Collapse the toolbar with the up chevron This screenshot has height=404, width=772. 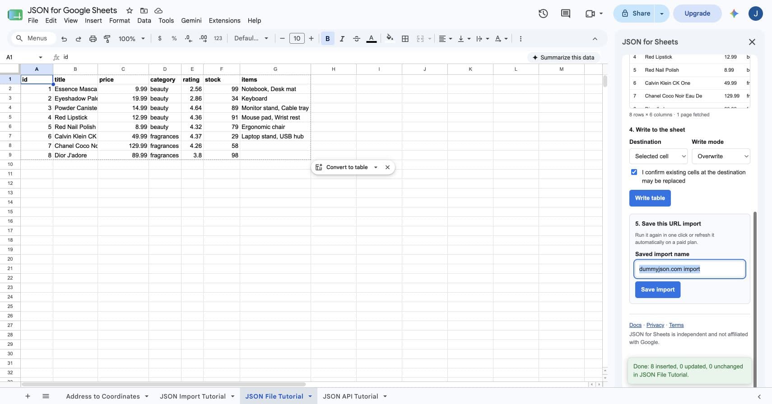[595, 39]
